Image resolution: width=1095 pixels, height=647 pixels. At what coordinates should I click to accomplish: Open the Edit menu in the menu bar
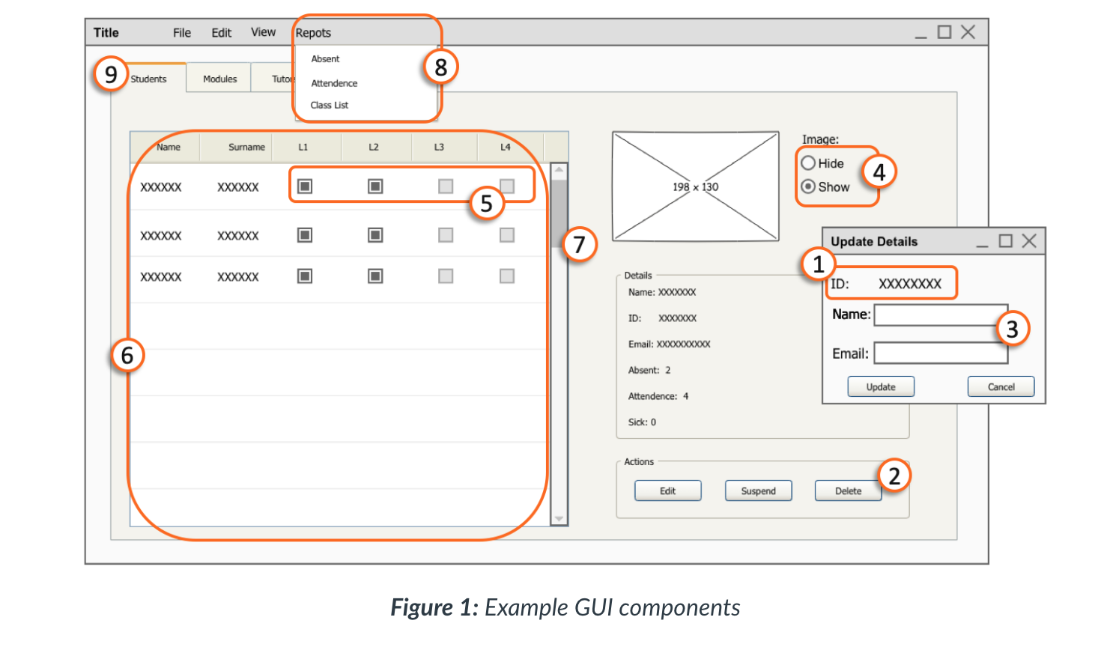tap(221, 33)
